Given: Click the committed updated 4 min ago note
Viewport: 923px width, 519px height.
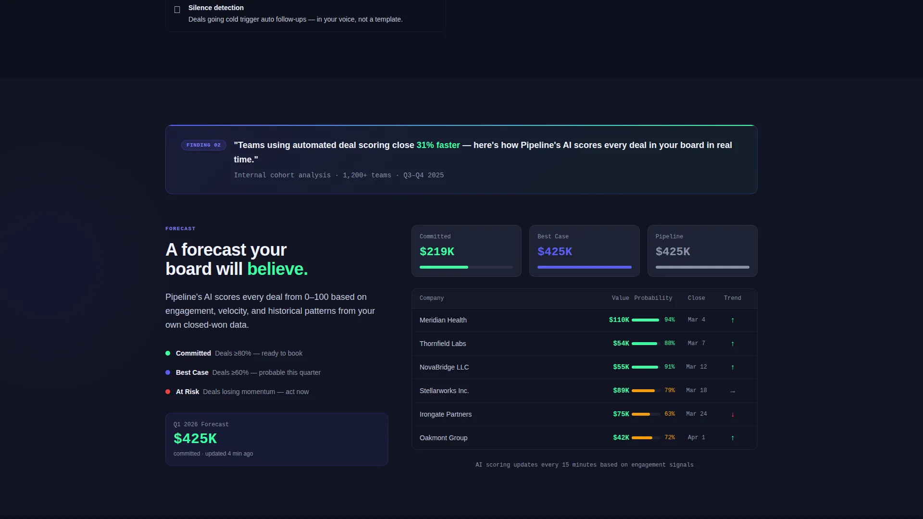Looking at the screenshot, I should click(213, 454).
